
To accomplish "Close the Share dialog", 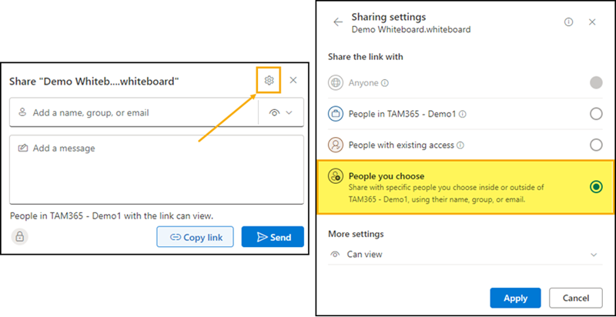I will point(293,80).
